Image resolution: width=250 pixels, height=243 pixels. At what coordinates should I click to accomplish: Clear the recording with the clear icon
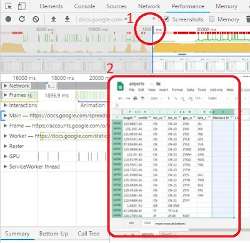(x=36, y=19)
